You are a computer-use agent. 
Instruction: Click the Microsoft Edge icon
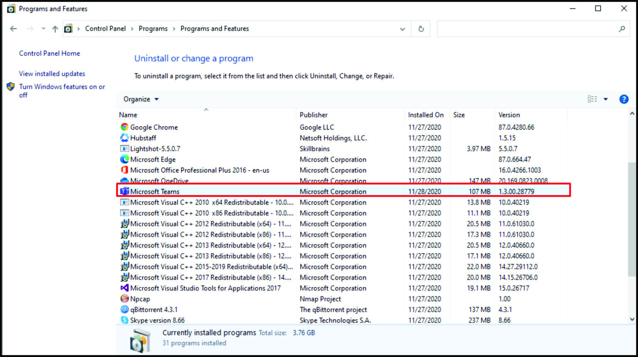(x=124, y=159)
